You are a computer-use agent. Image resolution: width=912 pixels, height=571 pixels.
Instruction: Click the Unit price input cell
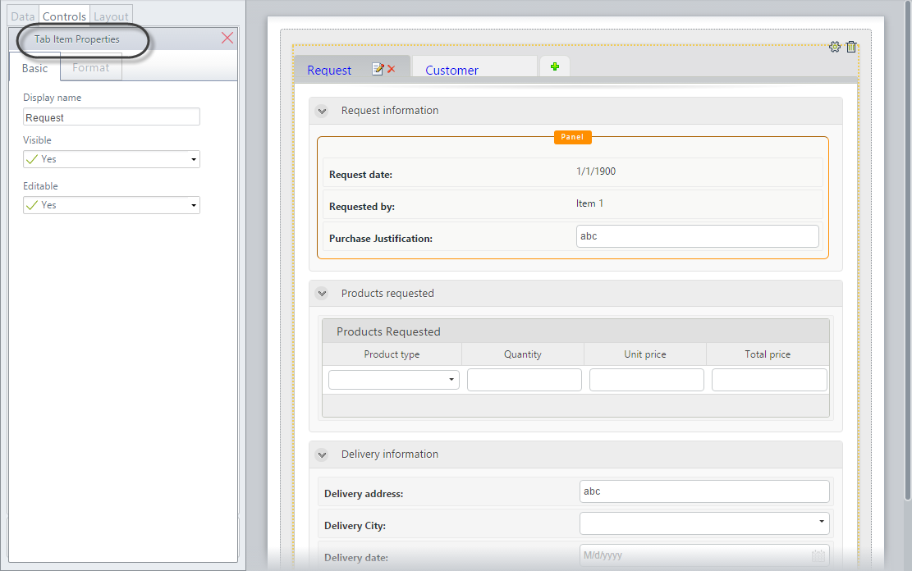pos(646,380)
